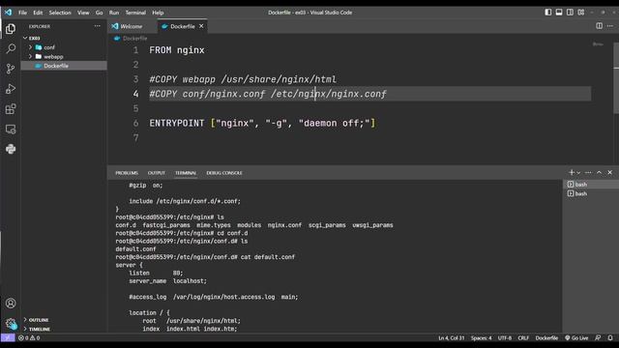Change line ending via CRLF
Viewport: 619px width, 348px height.
click(523, 337)
